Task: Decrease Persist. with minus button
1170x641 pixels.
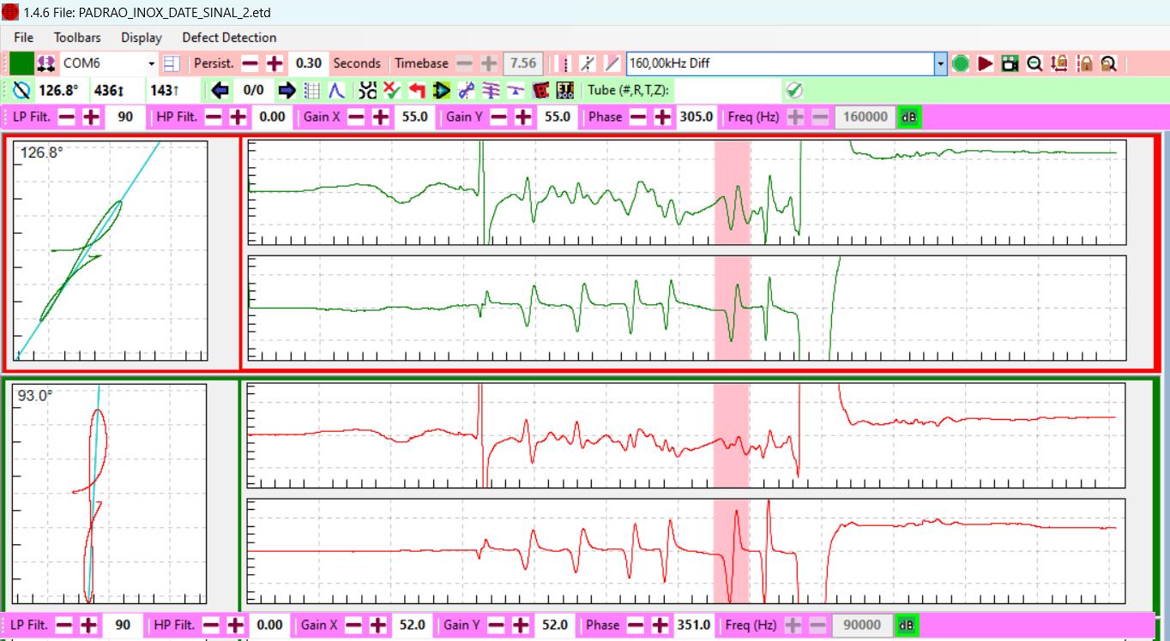Action: point(250,63)
